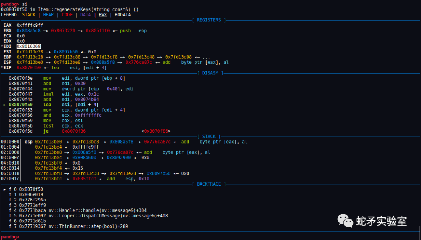Screen dimensions: 421x240
Task: Click constant 0x8074b84 in the add instruction
Action: click(x=86, y=99)
